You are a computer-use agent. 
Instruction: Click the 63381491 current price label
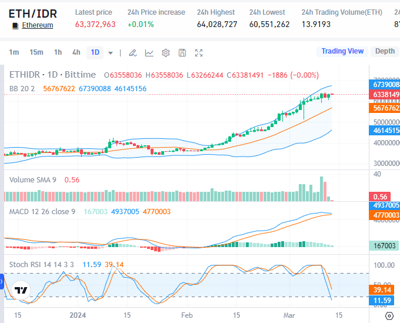coord(385,95)
